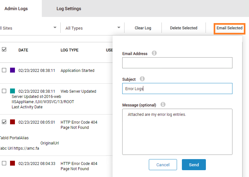
Task: Click the OriginalUrl detail text
Action: pos(50,143)
